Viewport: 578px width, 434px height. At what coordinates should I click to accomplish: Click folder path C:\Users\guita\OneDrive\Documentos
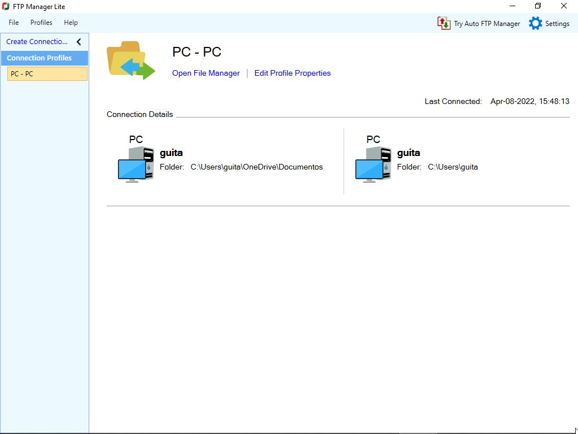coord(257,167)
